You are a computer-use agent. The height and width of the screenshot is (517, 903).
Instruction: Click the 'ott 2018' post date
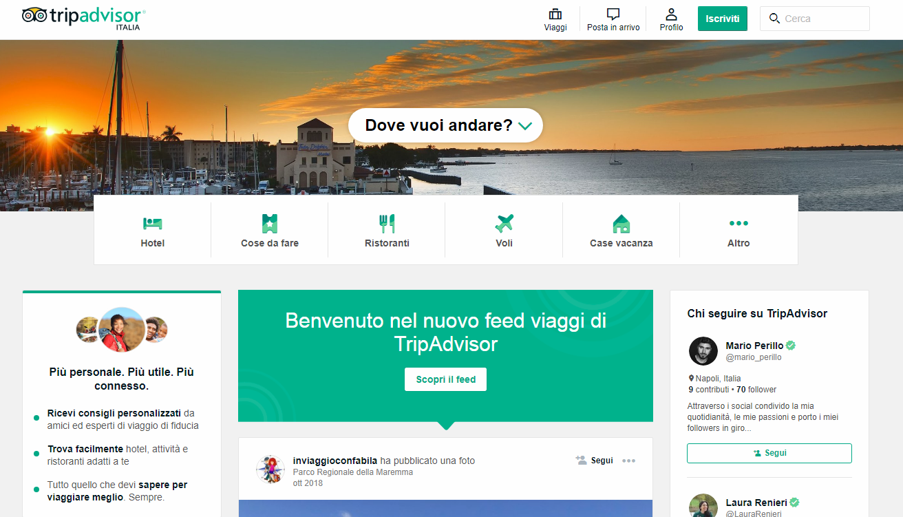click(308, 483)
